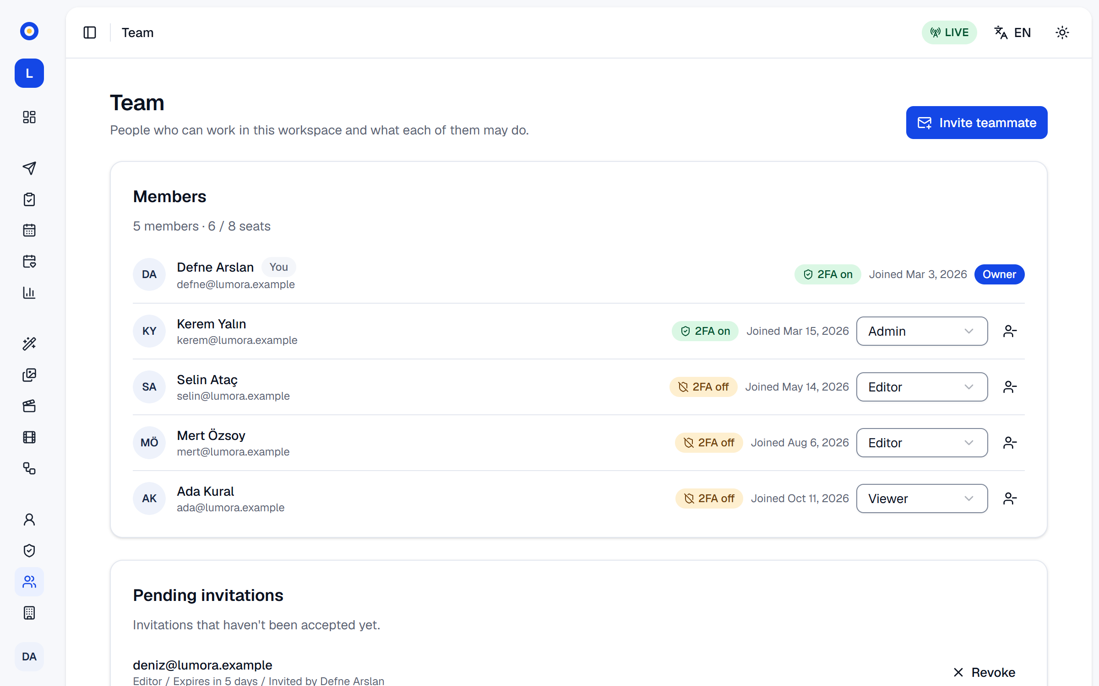This screenshot has height=686, width=1099.
Task: Open the film strip icon
Action: pos(29,437)
